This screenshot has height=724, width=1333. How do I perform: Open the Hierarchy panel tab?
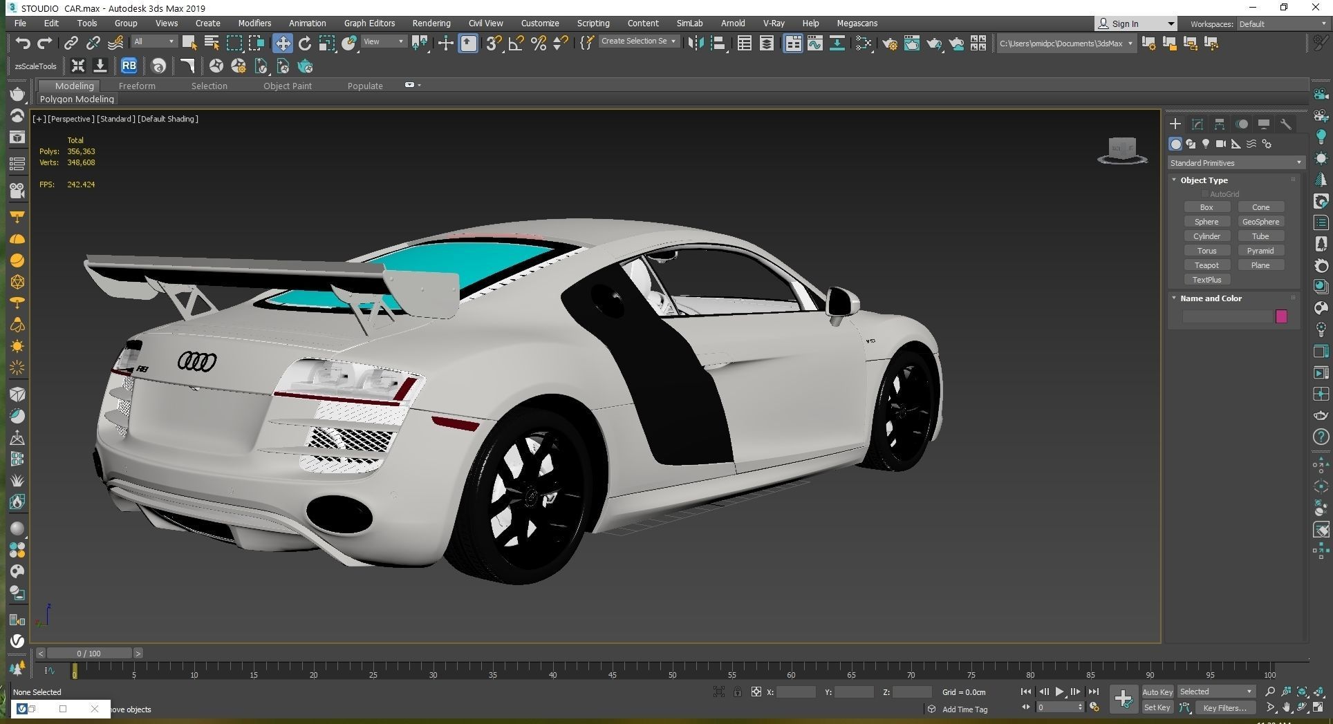click(1220, 124)
